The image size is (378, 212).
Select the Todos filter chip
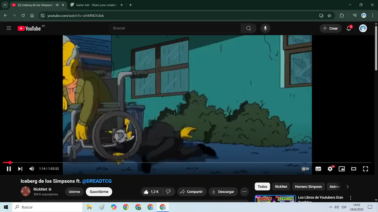click(262, 186)
